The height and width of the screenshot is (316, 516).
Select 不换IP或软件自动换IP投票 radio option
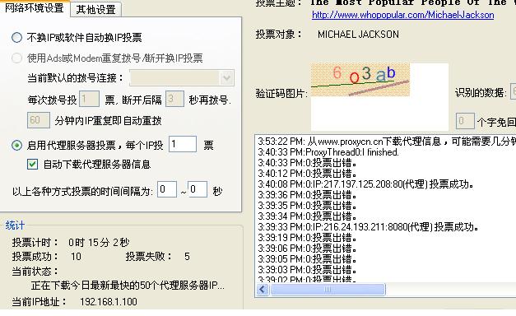(x=16, y=38)
